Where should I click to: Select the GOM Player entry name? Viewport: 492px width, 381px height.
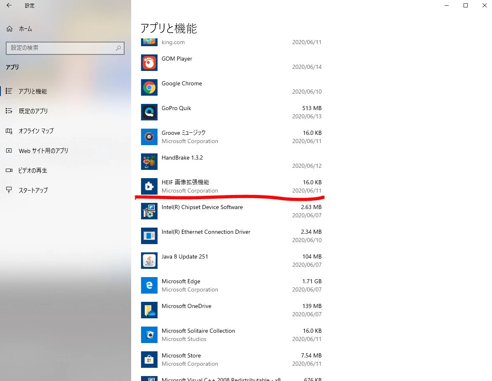pyautogui.click(x=177, y=59)
